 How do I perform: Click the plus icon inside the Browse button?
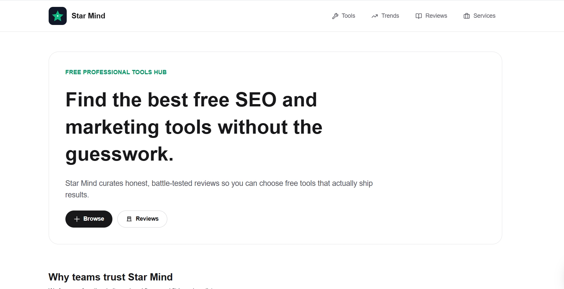77,219
